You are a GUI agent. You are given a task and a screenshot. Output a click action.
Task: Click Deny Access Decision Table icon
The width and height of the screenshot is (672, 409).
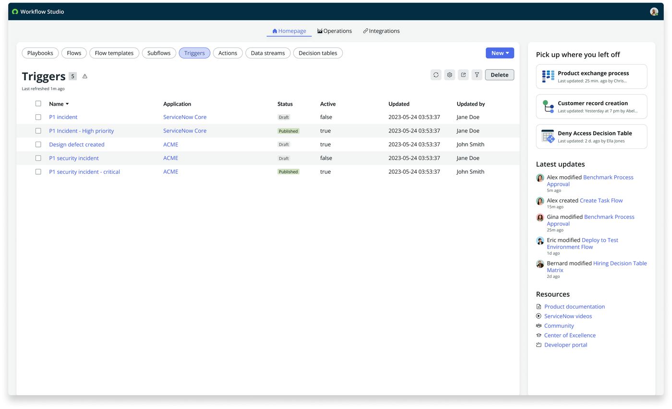point(548,136)
